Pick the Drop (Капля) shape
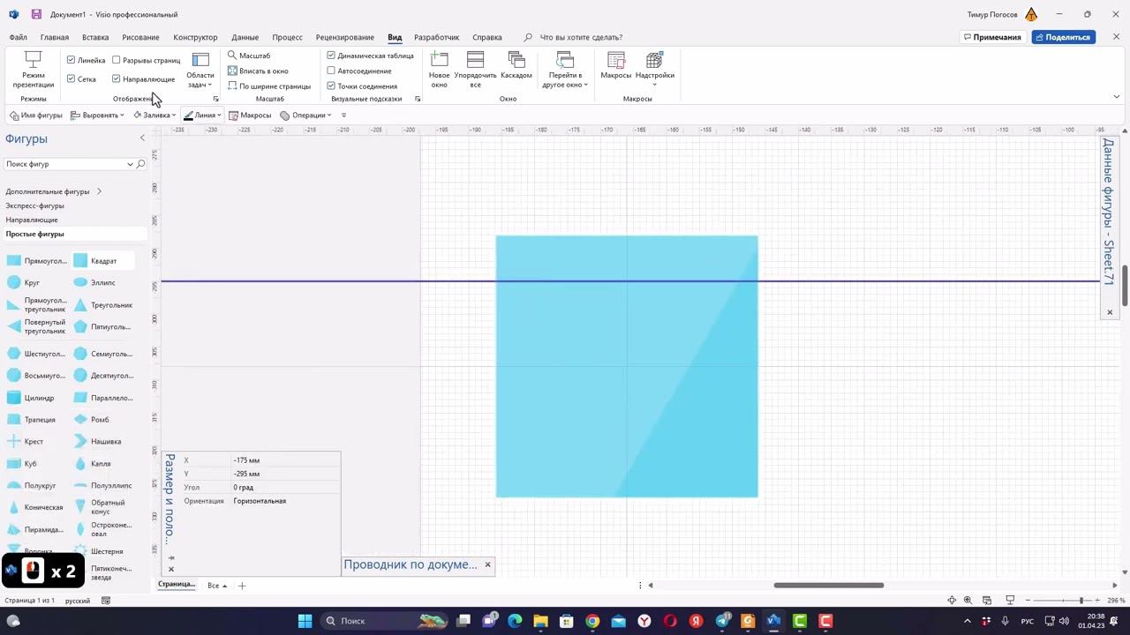Screen dimensions: 1130x635 coord(92,464)
